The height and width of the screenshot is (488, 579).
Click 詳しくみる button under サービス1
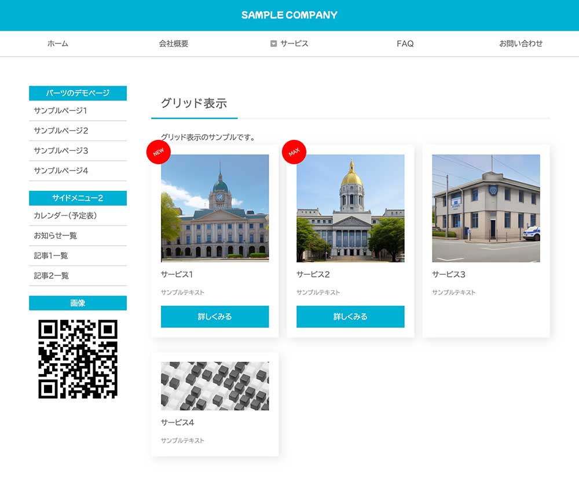pyautogui.click(x=215, y=316)
